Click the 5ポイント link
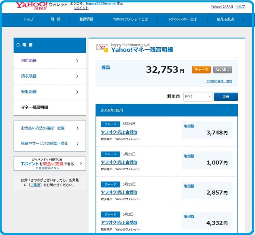The width and height of the screenshot is (255, 235). coord(81,8)
